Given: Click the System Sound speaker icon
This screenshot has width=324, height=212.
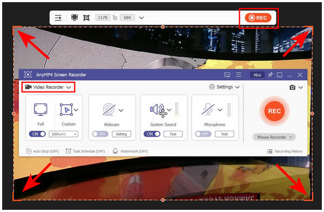Looking at the screenshot, I should 157,109.
